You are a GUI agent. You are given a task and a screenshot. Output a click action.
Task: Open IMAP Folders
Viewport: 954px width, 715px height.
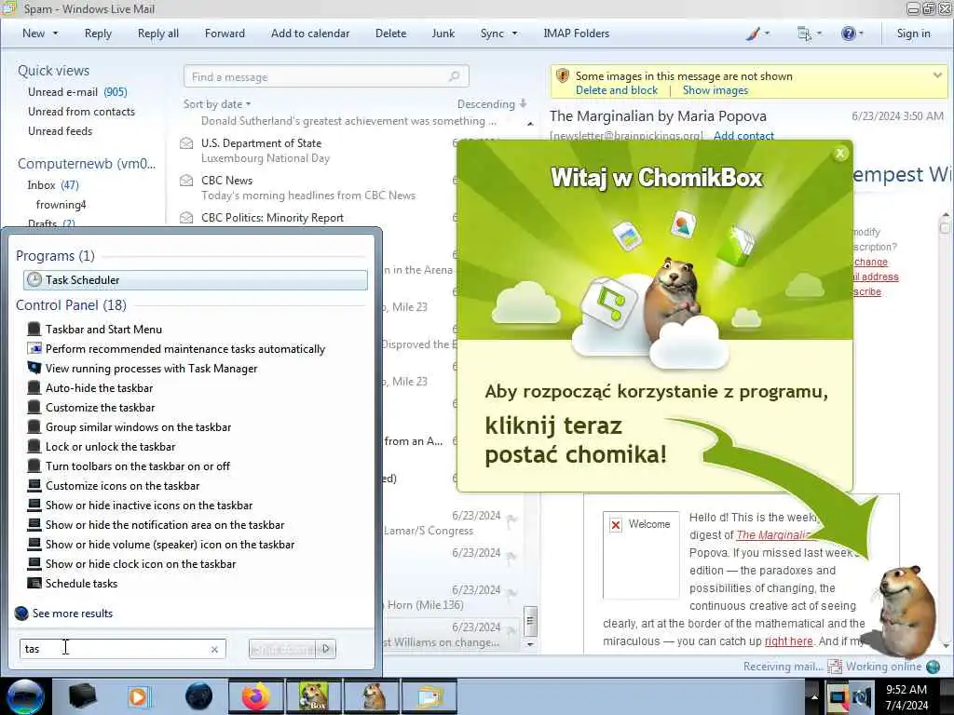(x=576, y=34)
